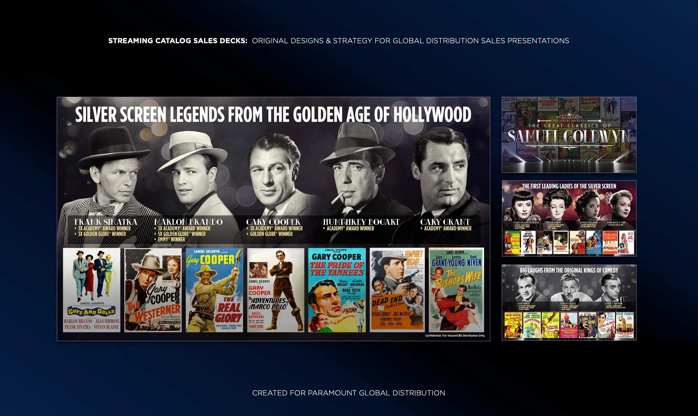Click the Strike Me Pink mini poster

tap(606, 325)
